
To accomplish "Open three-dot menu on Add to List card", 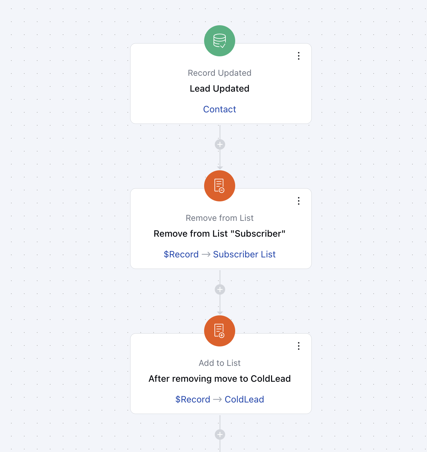I will point(299,346).
